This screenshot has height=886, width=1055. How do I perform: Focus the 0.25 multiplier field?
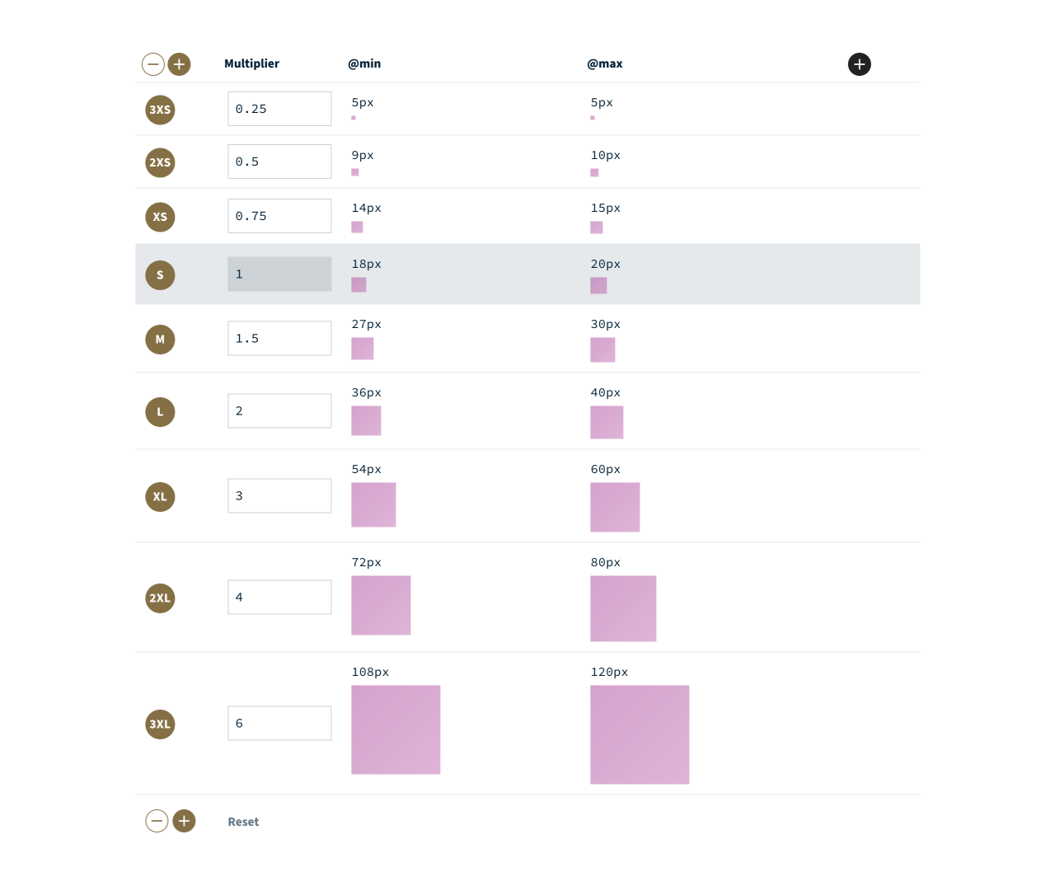279,109
